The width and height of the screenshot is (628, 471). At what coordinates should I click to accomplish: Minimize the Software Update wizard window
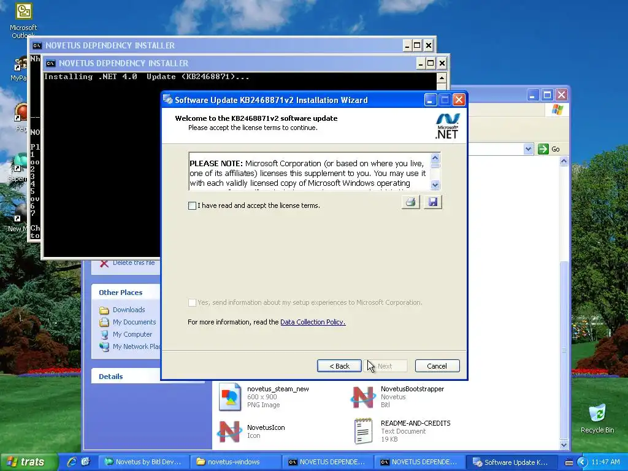(430, 100)
